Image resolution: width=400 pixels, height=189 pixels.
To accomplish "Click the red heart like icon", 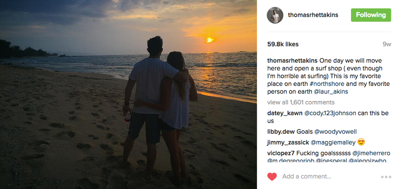I will pos(272,176).
